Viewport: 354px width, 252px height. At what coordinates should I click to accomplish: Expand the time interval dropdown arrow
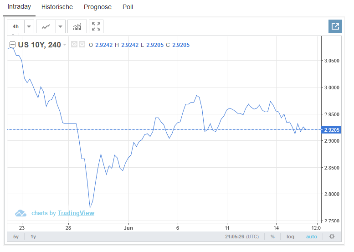[x=29, y=26]
